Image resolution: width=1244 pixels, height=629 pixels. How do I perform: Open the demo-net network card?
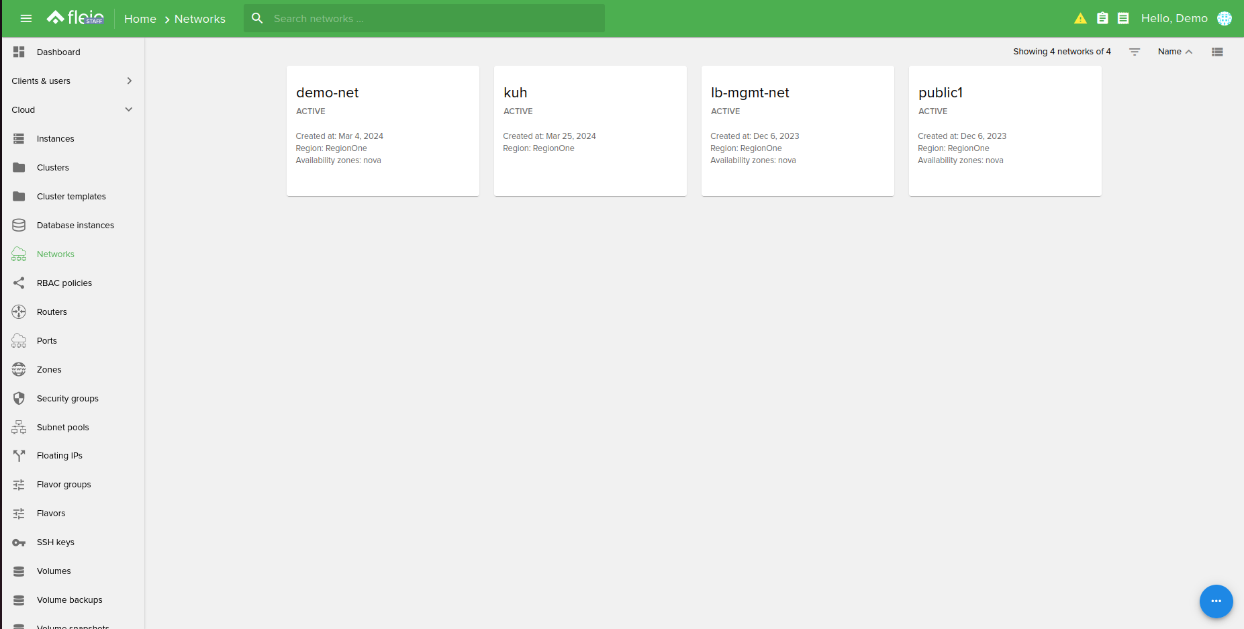point(383,130)
